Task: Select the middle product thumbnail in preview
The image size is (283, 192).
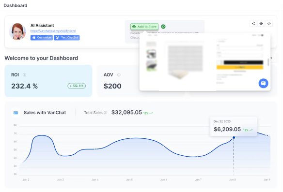Action: tap(151, 54)
